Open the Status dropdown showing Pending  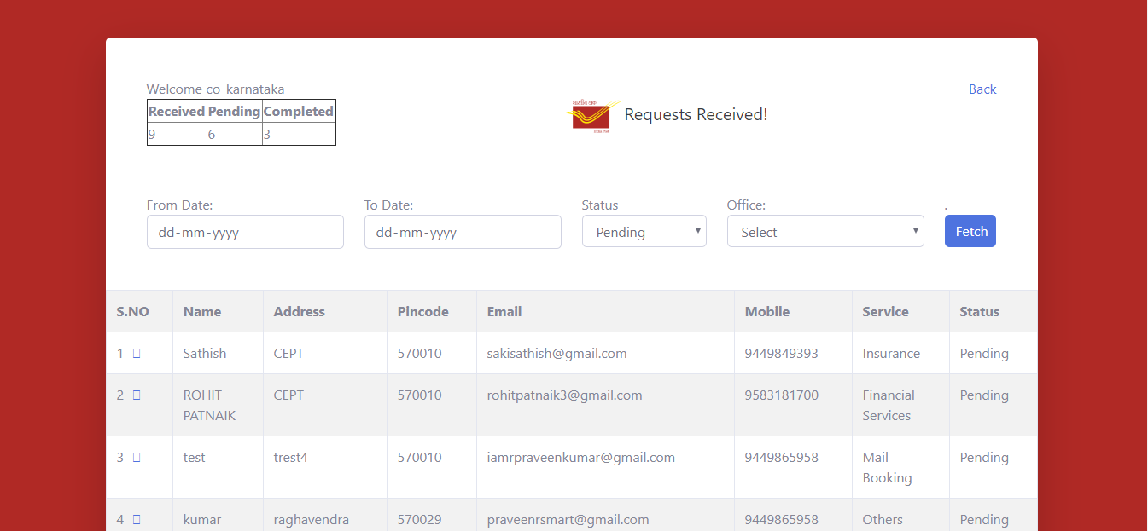[644, 231]
